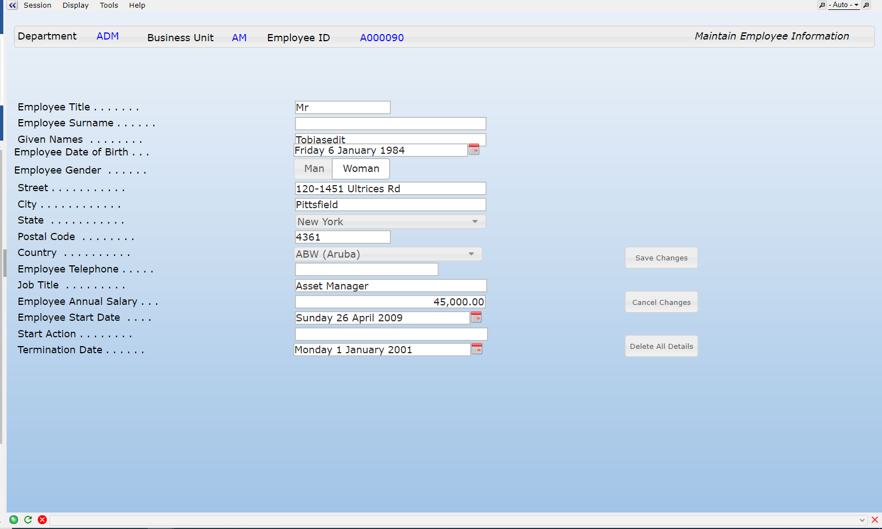Open the Employee Start Date calendar icon
The height and width of the screenshot is (529, 882).
point(476,317)
